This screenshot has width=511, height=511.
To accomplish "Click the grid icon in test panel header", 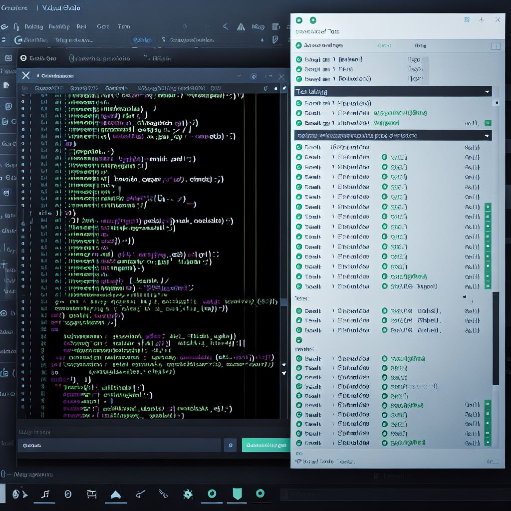I will coord(467,20).
